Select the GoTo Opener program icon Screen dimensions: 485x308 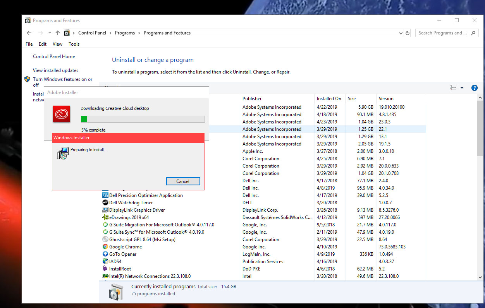tap(105, 254)
